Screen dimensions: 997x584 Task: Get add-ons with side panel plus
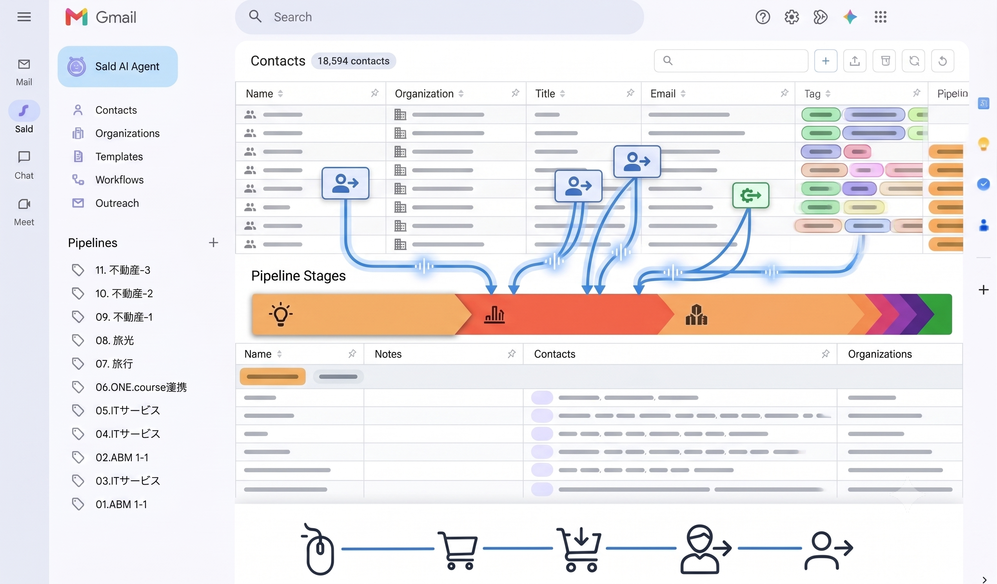point(984,290)
